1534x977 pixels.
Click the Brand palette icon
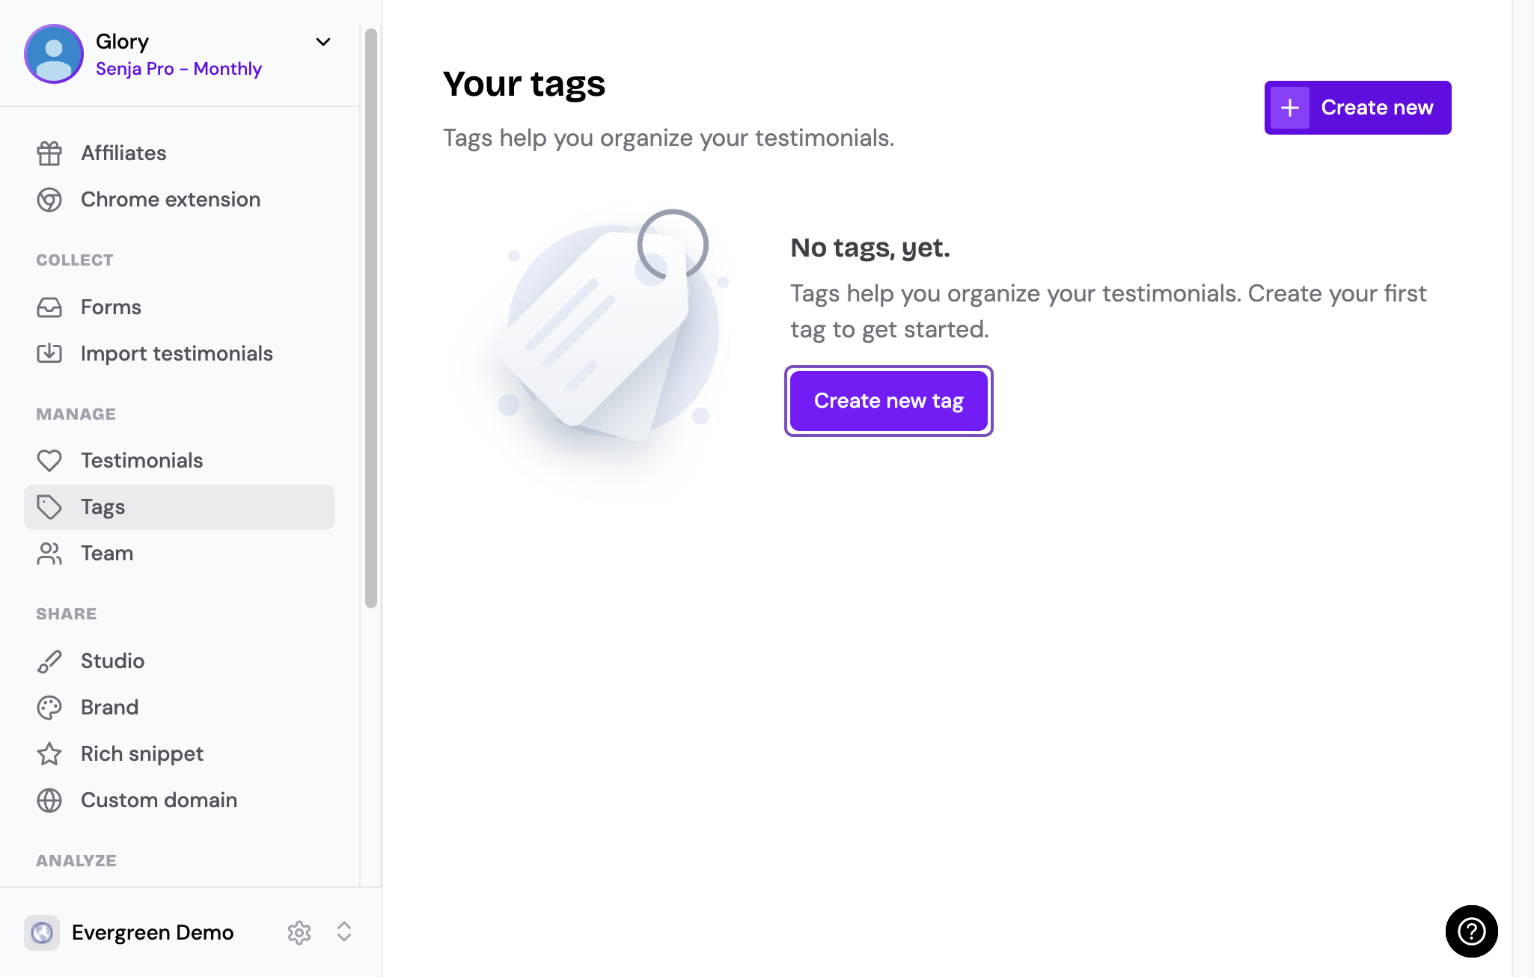[x=49, y=708]
